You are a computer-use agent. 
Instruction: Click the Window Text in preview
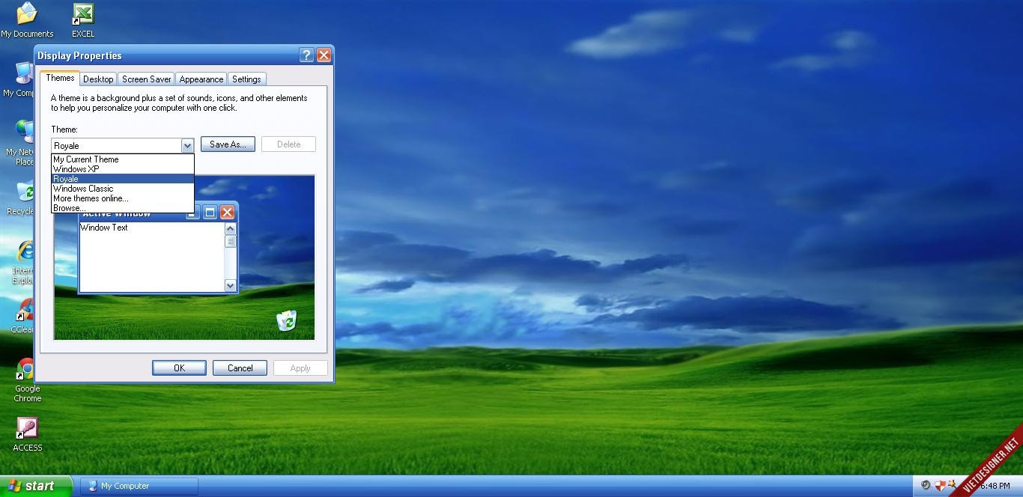tap(104, 228)
